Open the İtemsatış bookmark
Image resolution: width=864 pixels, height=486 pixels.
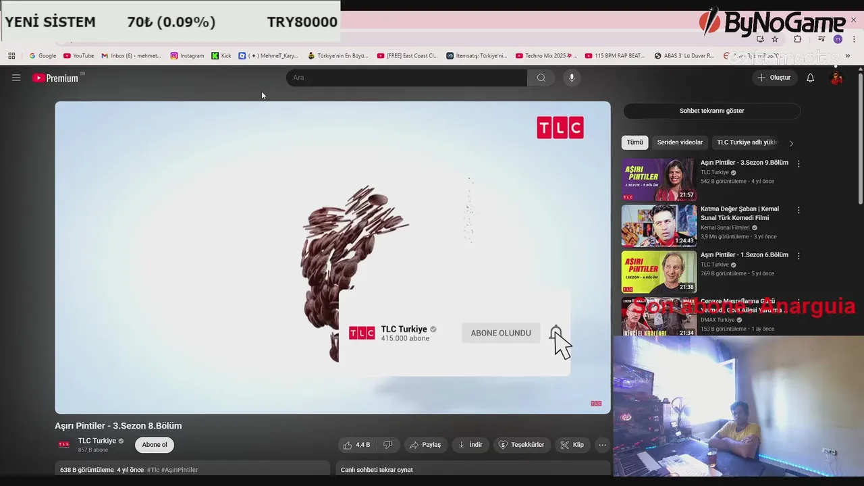point(477,56)
